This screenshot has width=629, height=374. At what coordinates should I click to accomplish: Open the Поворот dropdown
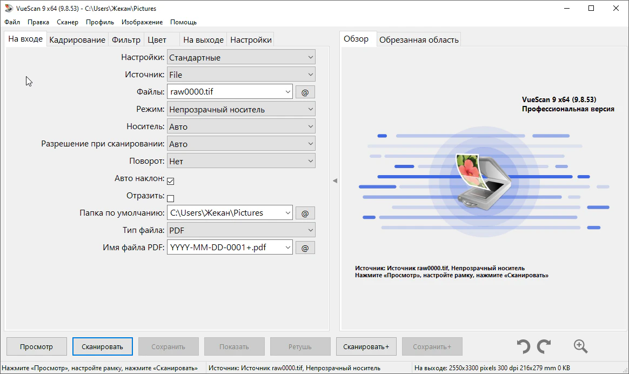click(x=241, y=161)
